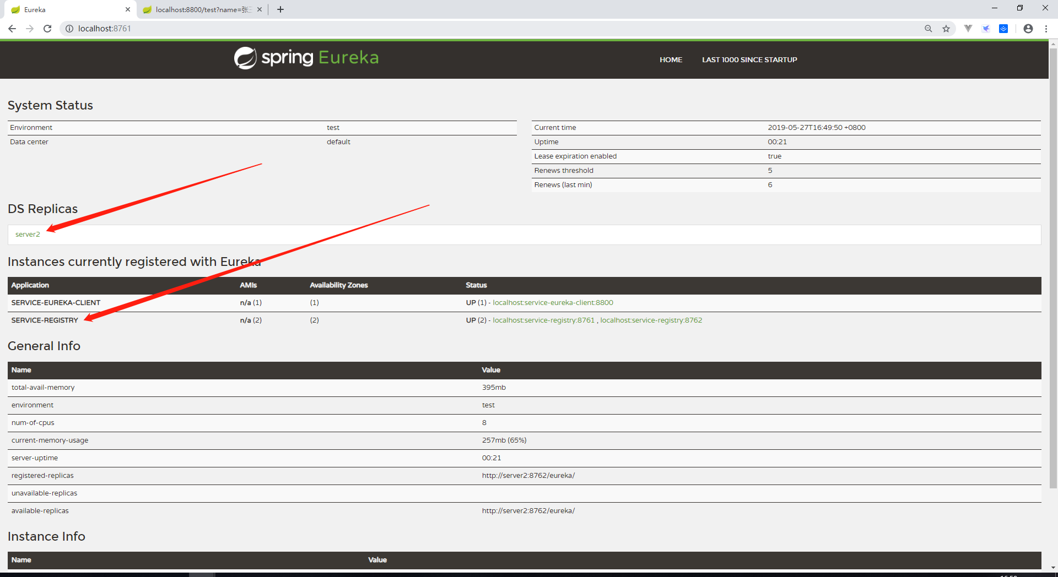Go forward to the next page
1058x577 pixels.
tap(30, 29)
